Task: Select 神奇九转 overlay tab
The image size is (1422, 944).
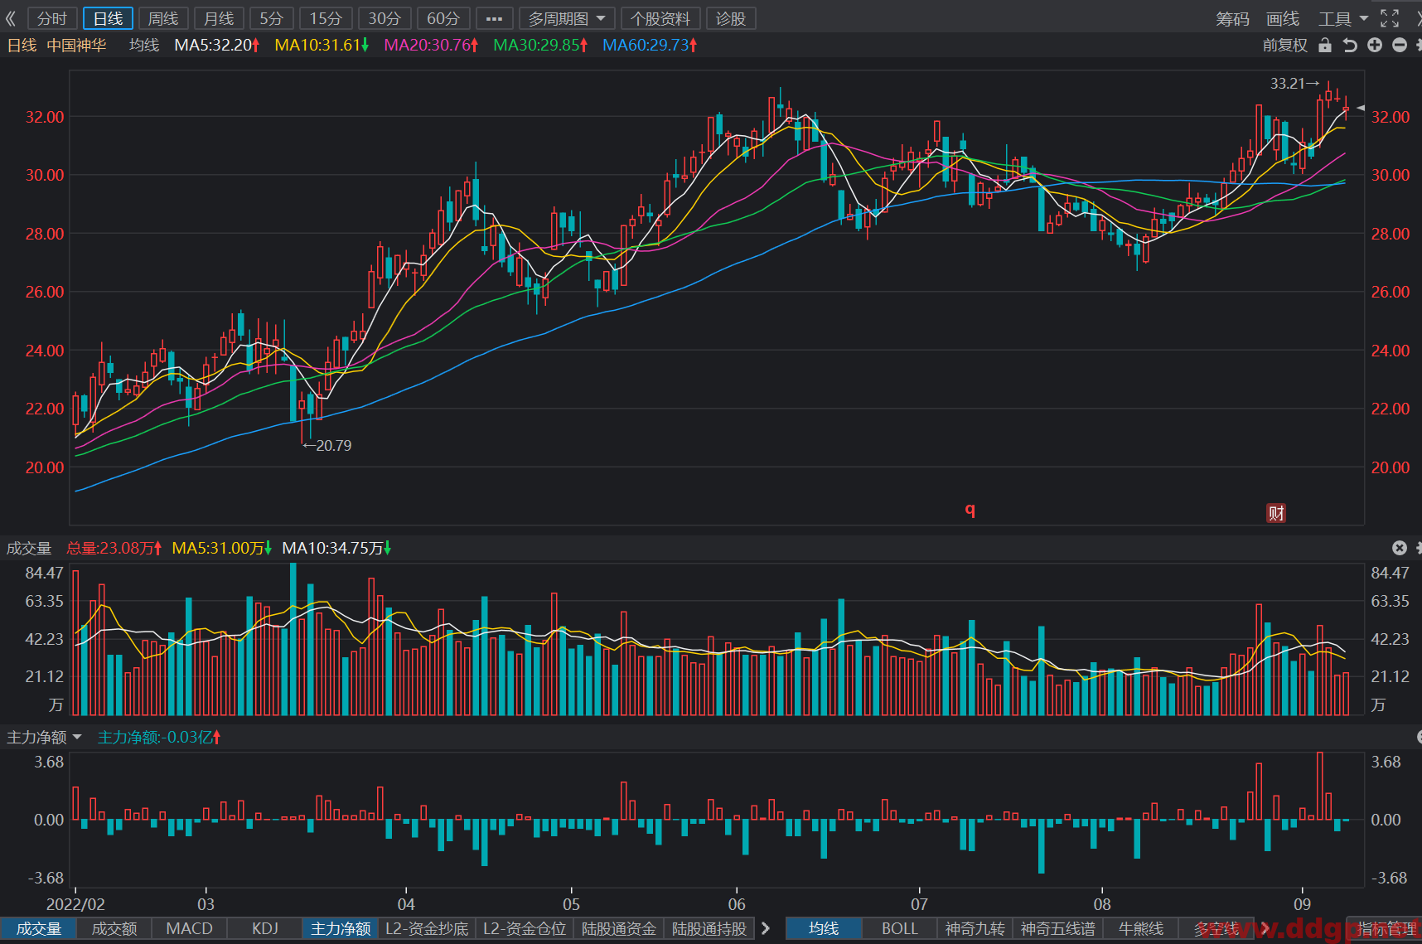Action: click(x=975, y=928)
